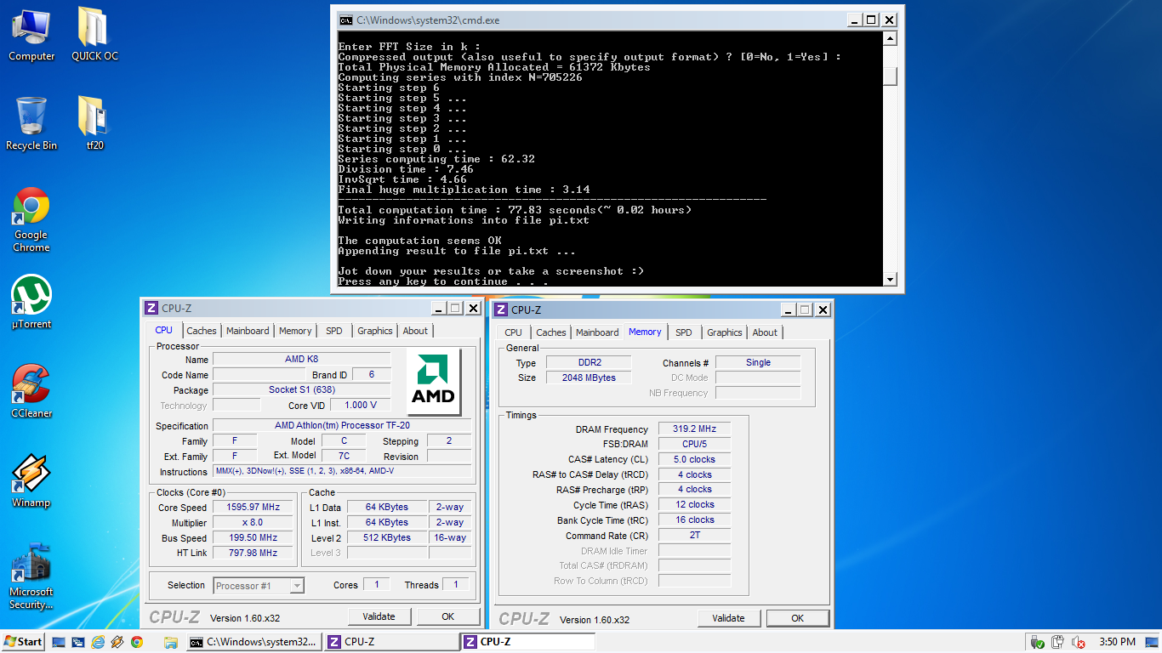The image size is (1162, 653).
Task: Launch Chrome from quick launch bar
Action: tap(137, 642)
